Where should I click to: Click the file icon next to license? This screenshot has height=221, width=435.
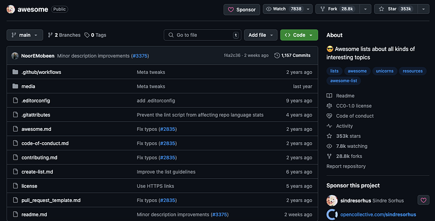tap(16, 186)
